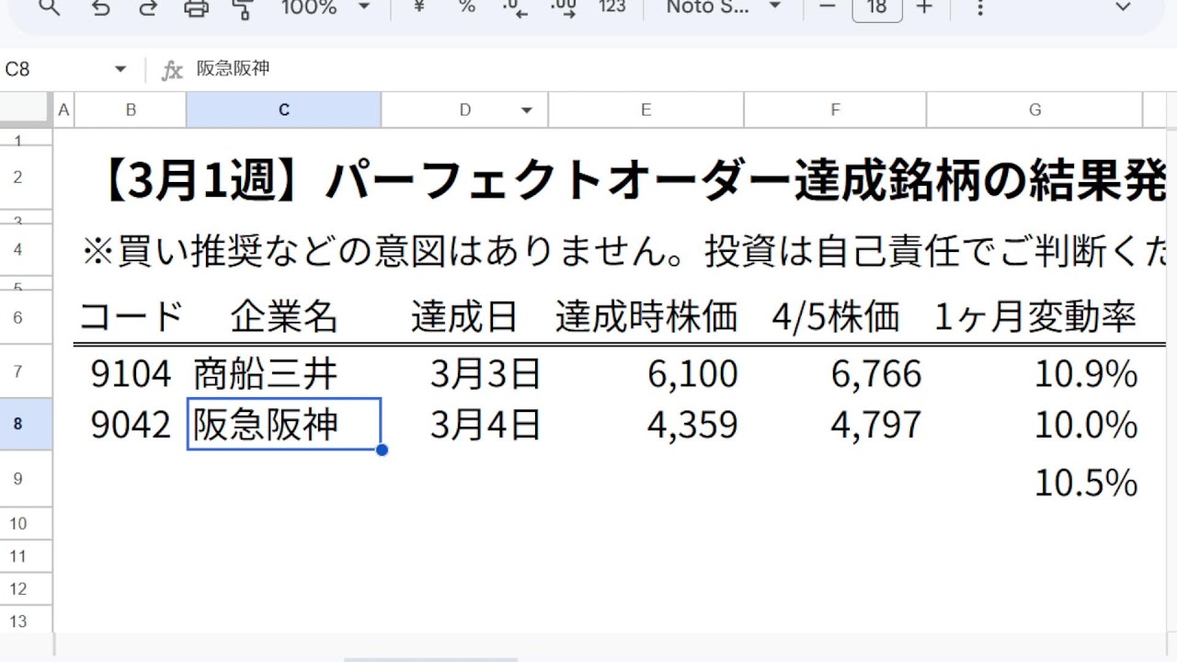This screenshot has width=1177, height=662.
Task: Open the Noto S... font family dropdown
Action: point(723,7)
